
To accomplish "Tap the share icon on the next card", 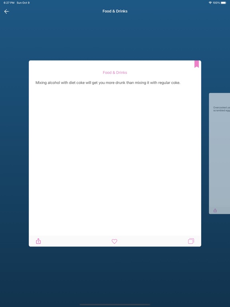I will tap(215, 210).
